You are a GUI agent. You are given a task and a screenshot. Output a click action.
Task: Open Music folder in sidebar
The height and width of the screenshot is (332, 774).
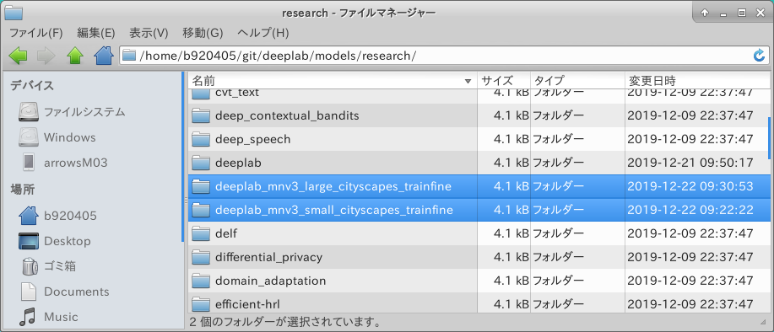pyautogui.click(x=48, y=316)
